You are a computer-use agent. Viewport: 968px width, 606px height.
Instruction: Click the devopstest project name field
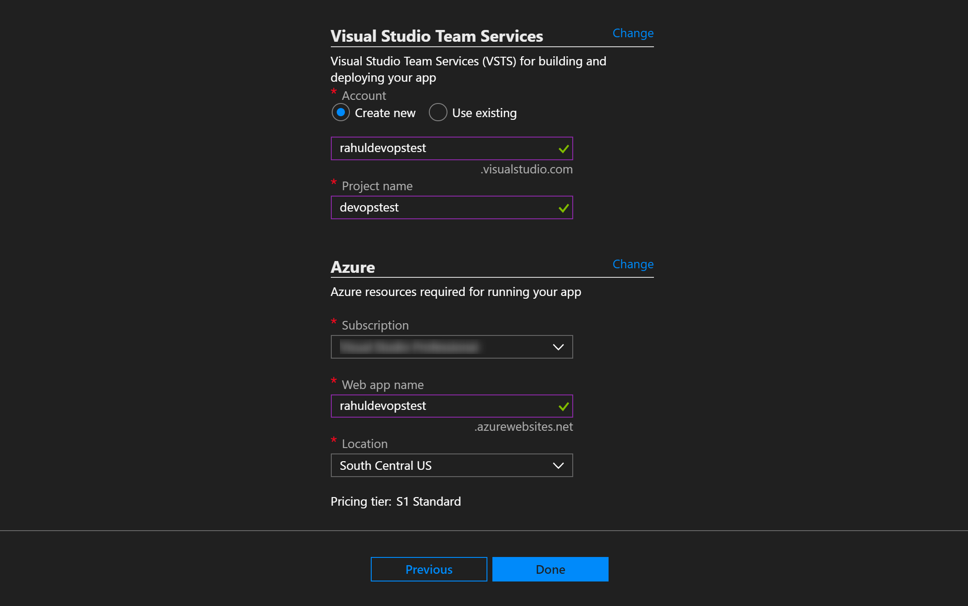(452, 207)
